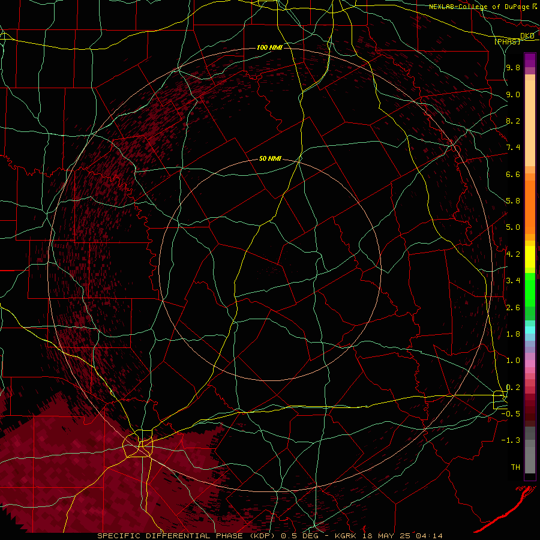This screenshot has height=540, width=540.
Task: Click the 2.6 scale value
Action: click(x=513, y=308)
